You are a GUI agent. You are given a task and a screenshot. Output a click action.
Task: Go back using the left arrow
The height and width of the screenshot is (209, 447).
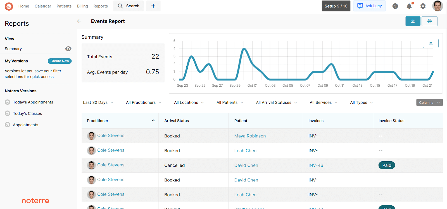[x=79, y=21]
